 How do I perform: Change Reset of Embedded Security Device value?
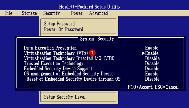152,79
